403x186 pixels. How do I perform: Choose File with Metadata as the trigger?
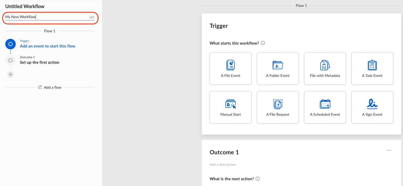[x=325, y=68]
